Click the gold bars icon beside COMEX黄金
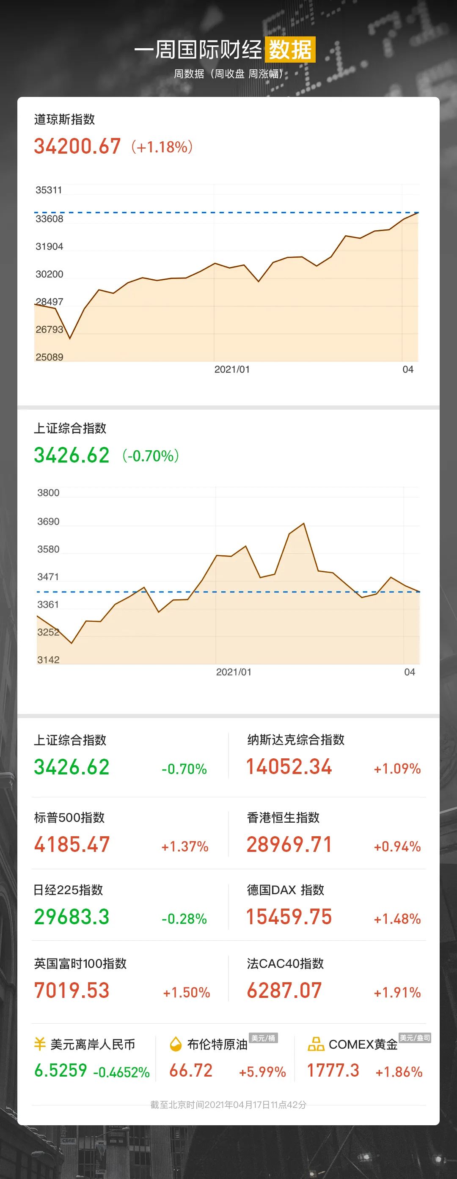This screenshot has width=457, height=1179. (x=316, y=1044)
